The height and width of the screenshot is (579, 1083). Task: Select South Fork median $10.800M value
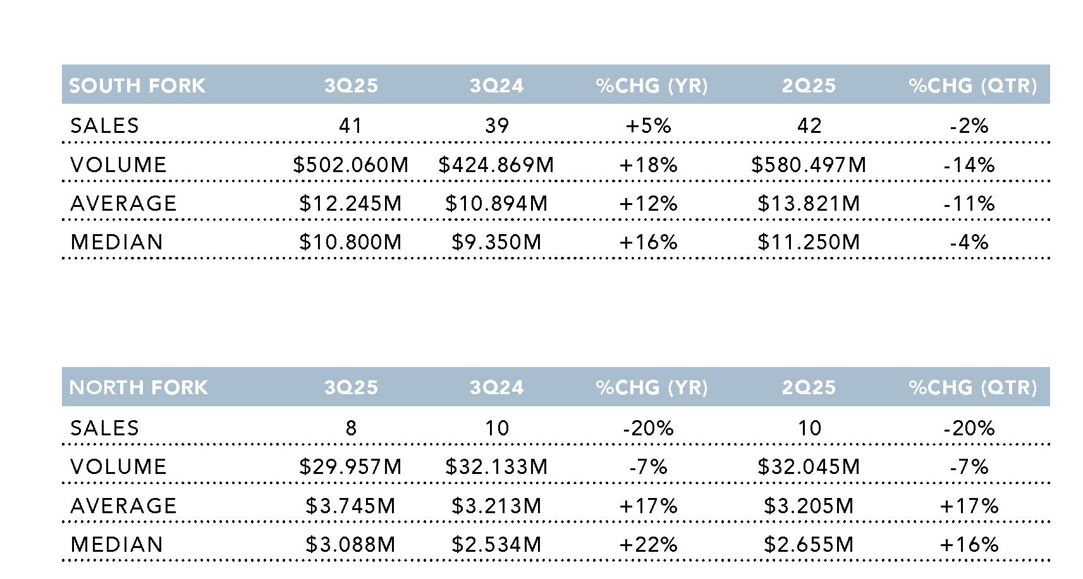(x=351, y=242)
